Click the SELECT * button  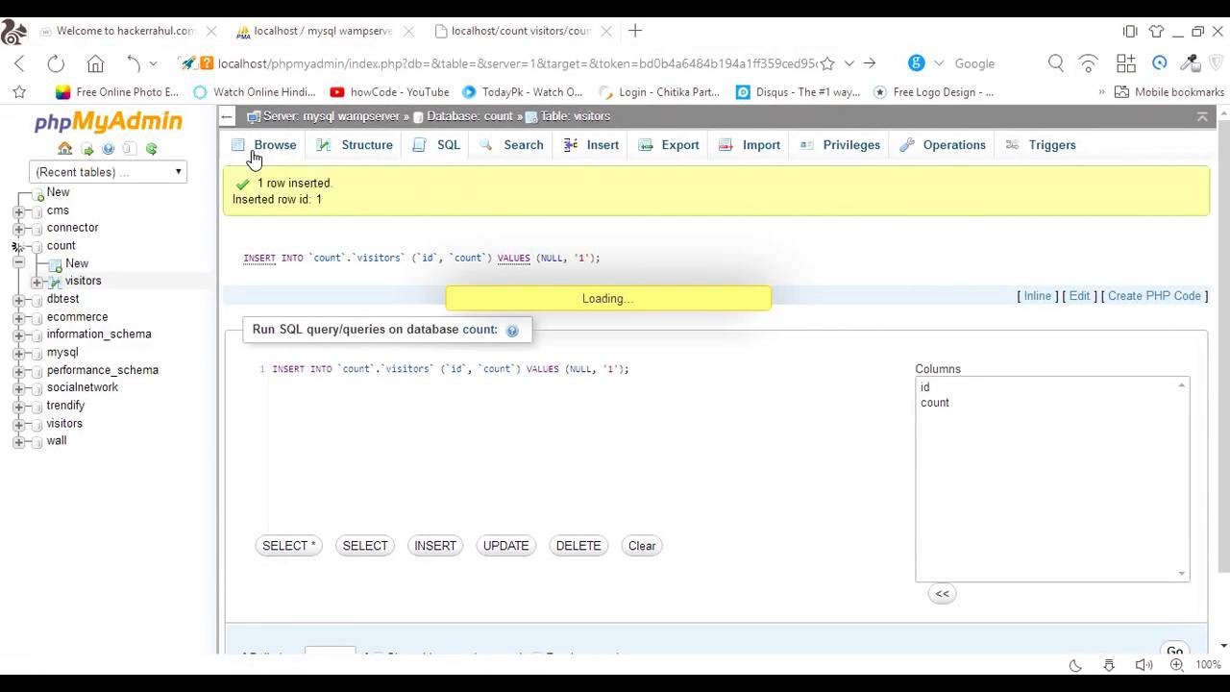coord(289,546)
